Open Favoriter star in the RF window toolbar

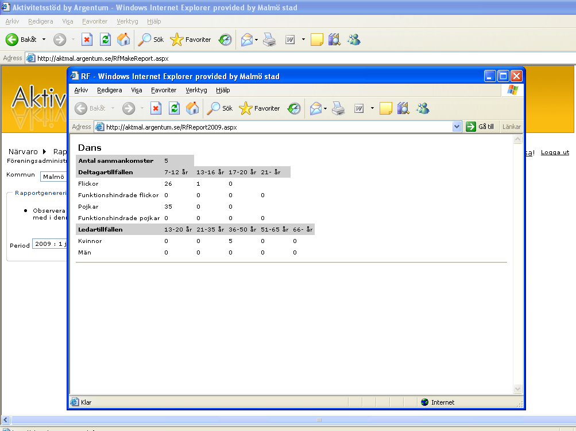point(260,108)
